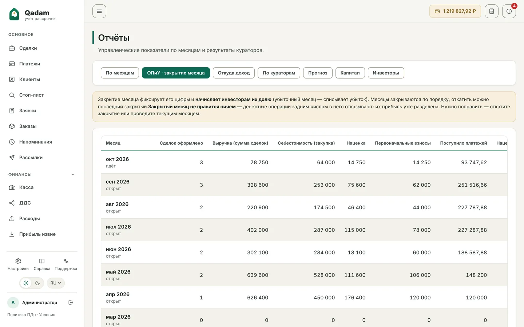Open the calculator icon in header
524x327 pixels.
coord(491,11)
